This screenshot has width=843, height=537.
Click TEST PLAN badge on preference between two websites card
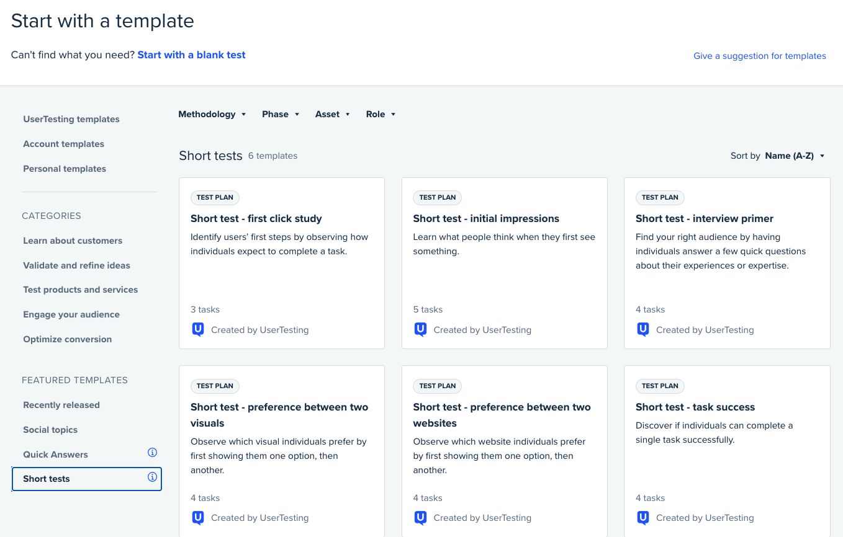tap(437, 386)
